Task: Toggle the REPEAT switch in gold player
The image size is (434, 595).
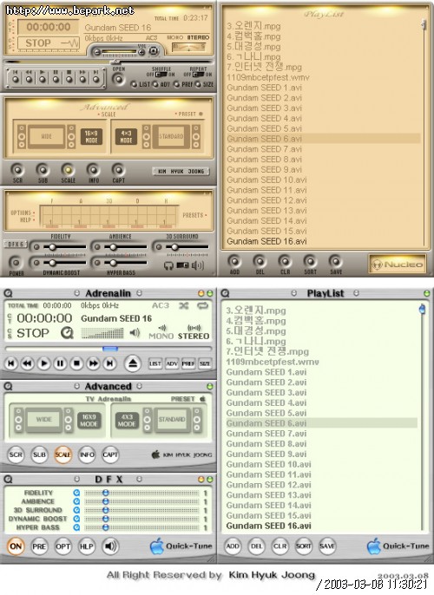Action: 198,75
